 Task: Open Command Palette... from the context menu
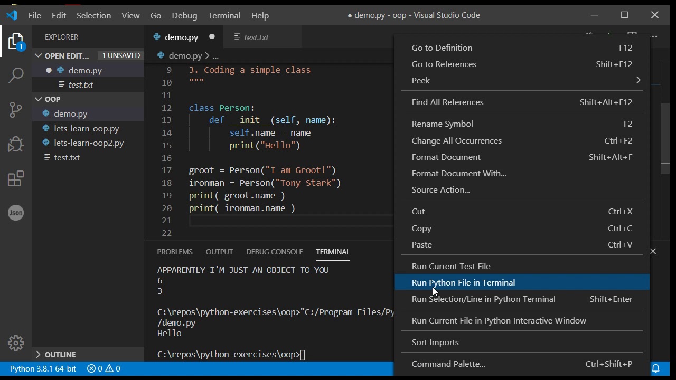[x=522, y=364]
